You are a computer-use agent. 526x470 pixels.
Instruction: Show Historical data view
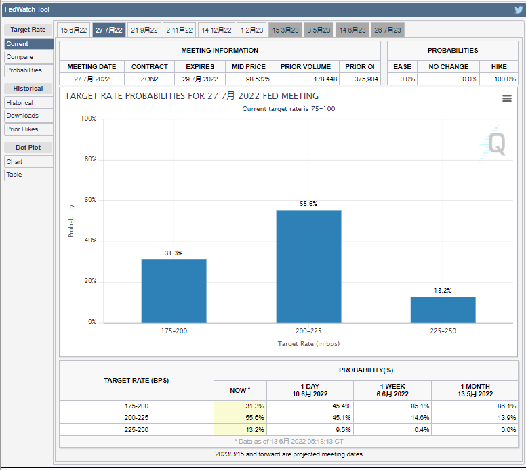(20, 103)
